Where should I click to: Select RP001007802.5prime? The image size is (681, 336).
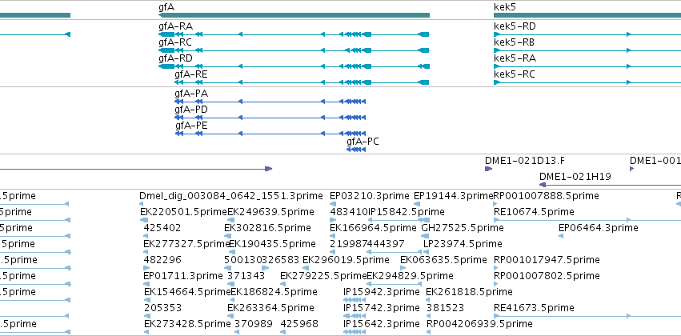click(547, 276)
